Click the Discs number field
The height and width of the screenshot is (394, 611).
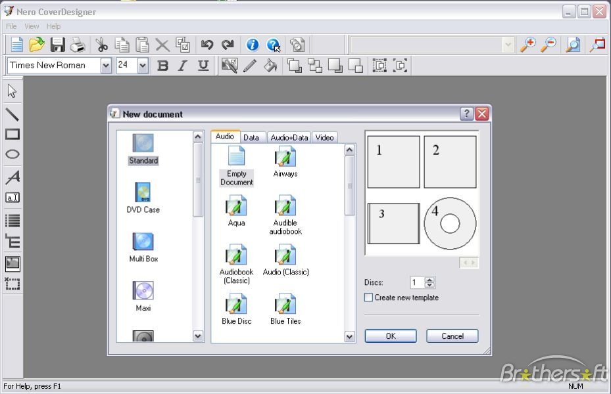[x=418, y=282]
